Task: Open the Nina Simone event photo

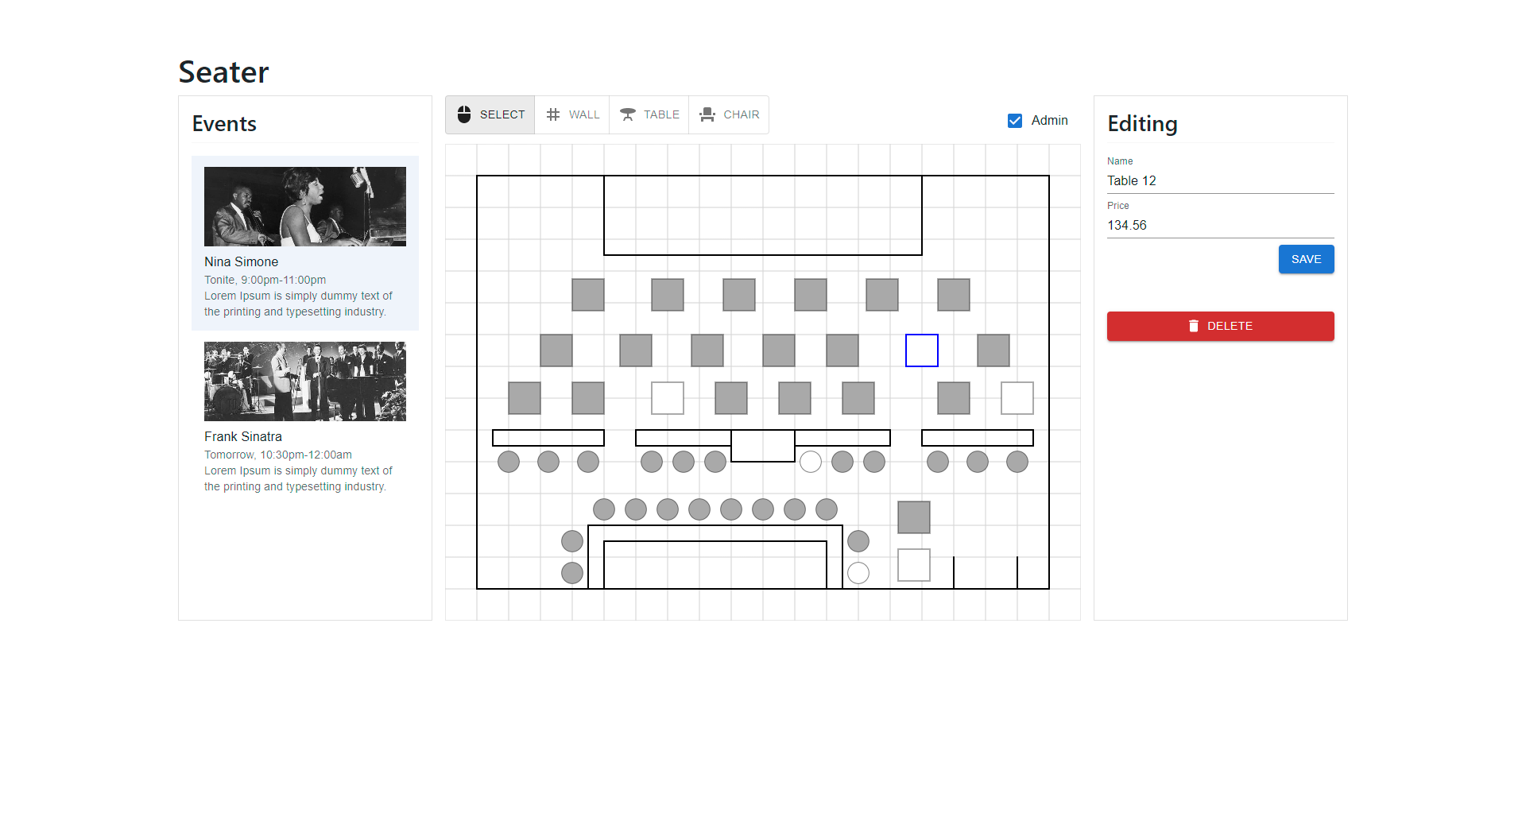Action: coord(305,207)
